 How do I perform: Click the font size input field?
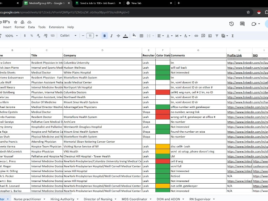tap(90, 36)
